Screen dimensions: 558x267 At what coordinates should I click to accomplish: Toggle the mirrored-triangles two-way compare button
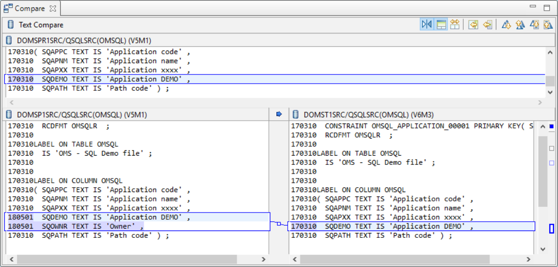coord(426,25)
